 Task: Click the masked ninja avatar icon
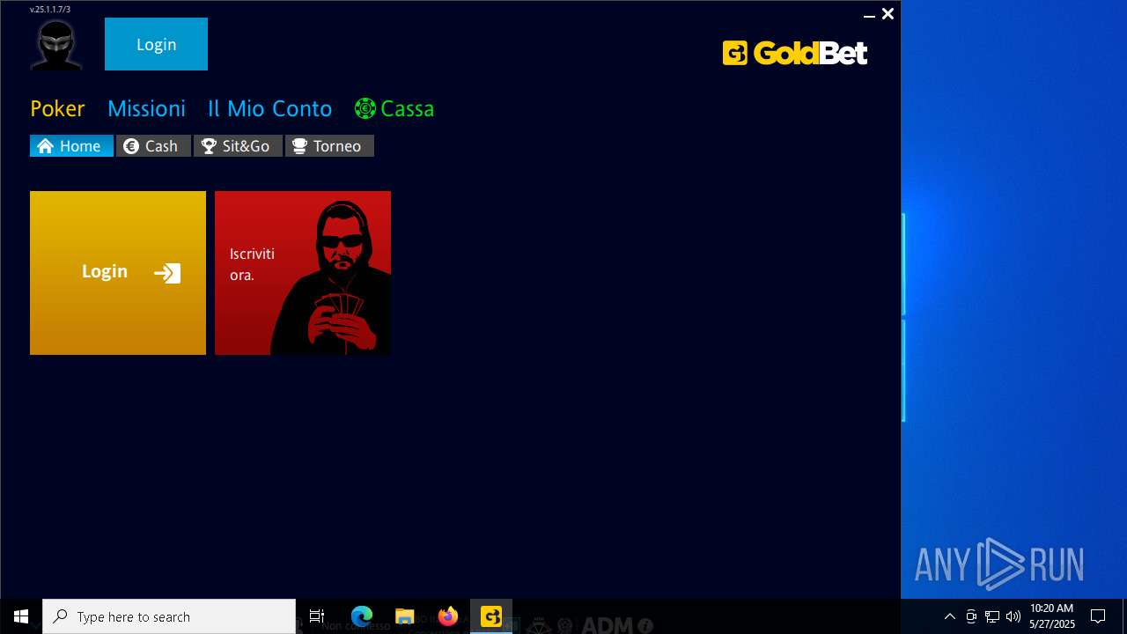tap(56, 44)
